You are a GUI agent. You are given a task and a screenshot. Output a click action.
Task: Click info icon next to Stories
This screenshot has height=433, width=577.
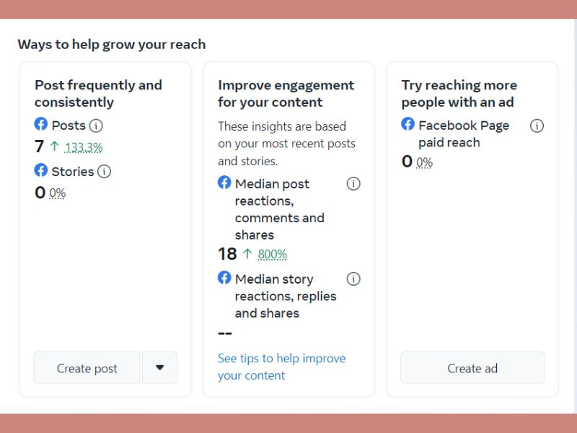pos(104,172)
